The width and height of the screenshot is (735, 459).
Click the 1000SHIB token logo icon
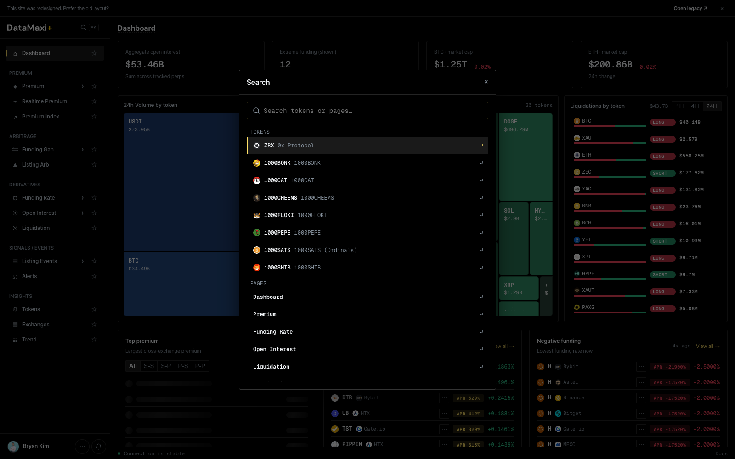coord(257,268)
